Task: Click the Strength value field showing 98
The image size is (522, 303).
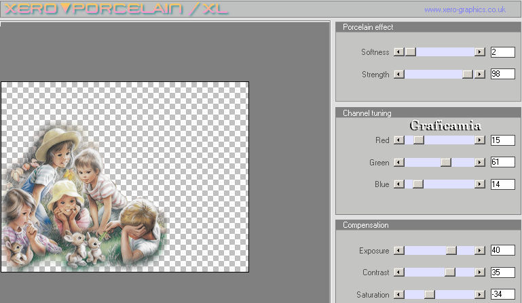Action: 503,74
